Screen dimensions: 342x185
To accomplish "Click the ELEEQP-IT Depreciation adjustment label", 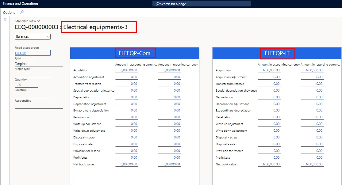I will tap(232, 104).
